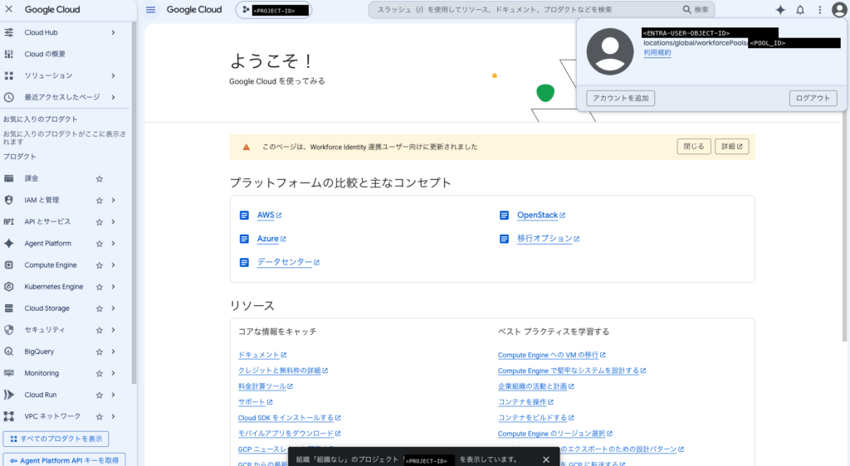This screenshot has width=850, height=466.
Task: Open the 料金計算ツール link
Action: pyautogui.click(x=265, y=386)
